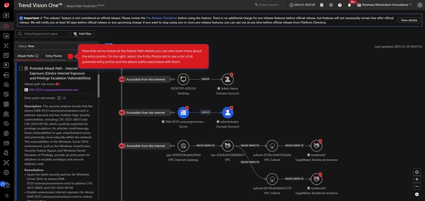Image resolution: width=425 pixels, height=201 pixels.
Task: Focus the Entry/target point name search field
Action: pos(42,34)
